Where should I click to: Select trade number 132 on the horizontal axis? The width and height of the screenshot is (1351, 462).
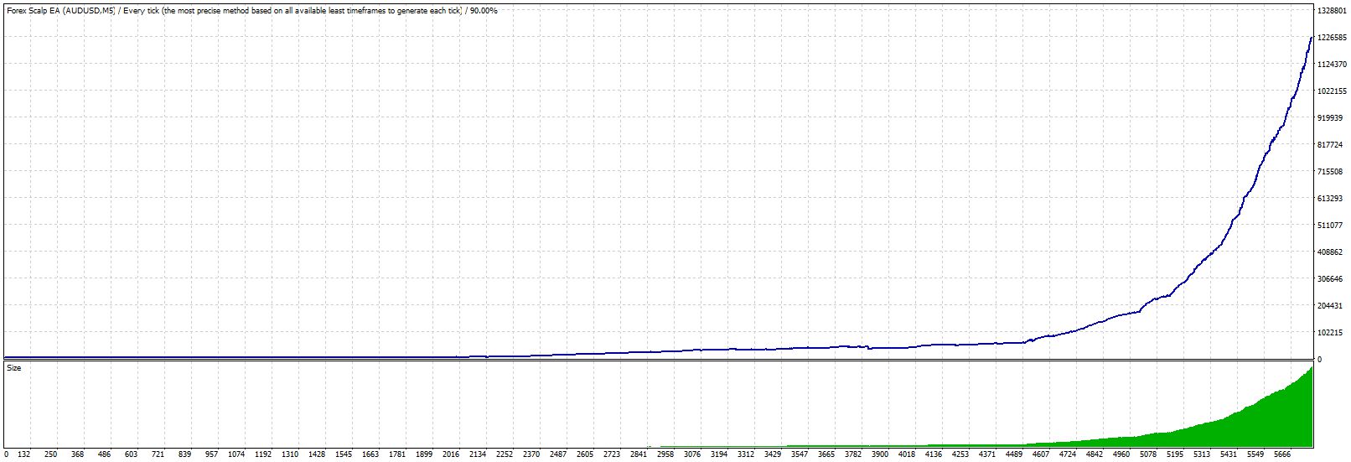(x=23, y=454)
